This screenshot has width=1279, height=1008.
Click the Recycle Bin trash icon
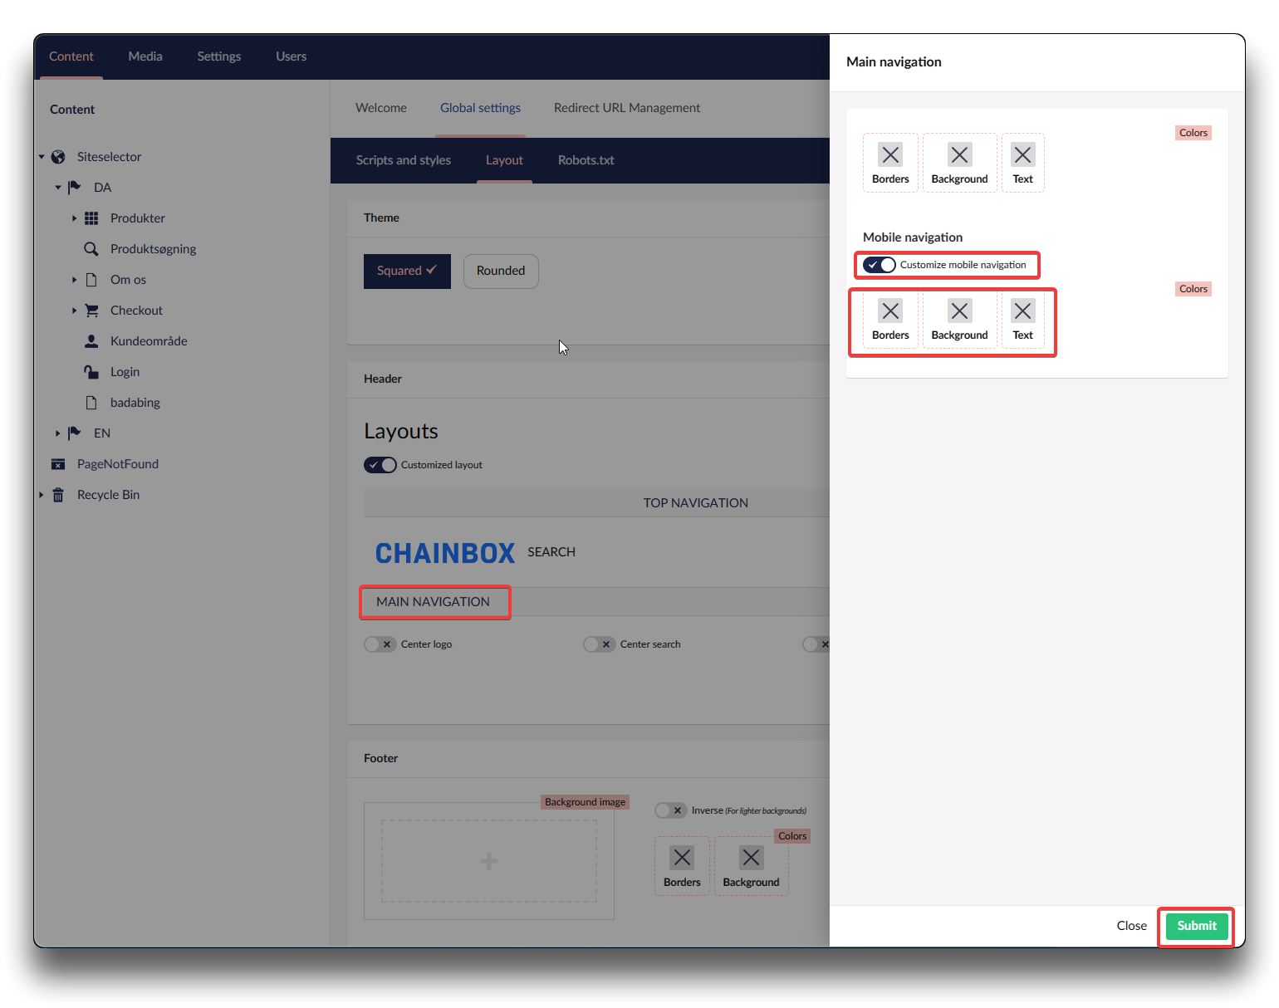pyautogui.click(x=58, y=495)
